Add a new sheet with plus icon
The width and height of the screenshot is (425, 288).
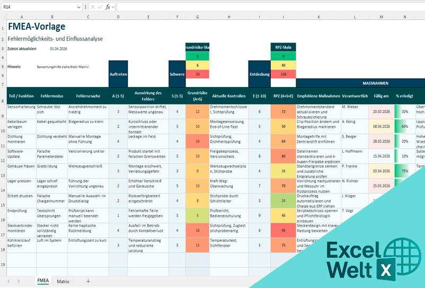point(88,282)
